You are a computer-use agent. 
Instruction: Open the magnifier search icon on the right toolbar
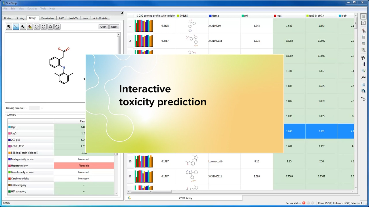coord(364,50)
